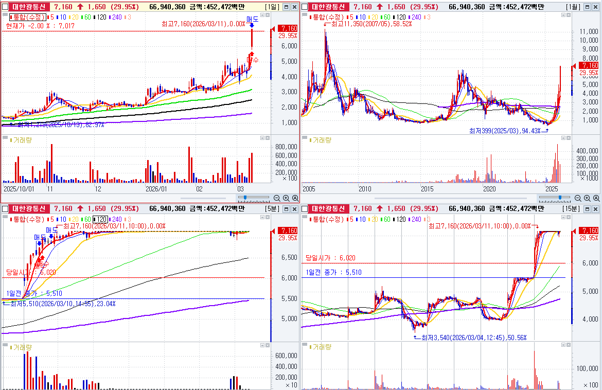Image resolution: width=602 pixels, height=390 pixels.
Task: Close the 15-minute price sub-chart with its small x icon
Action: coord(569,217)
